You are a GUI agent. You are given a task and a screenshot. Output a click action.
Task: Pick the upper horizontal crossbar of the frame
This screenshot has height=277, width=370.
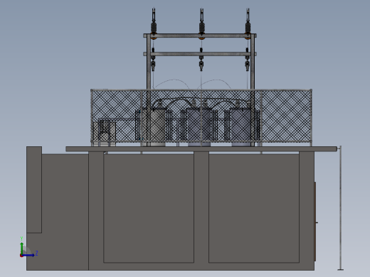coord(200,36)
